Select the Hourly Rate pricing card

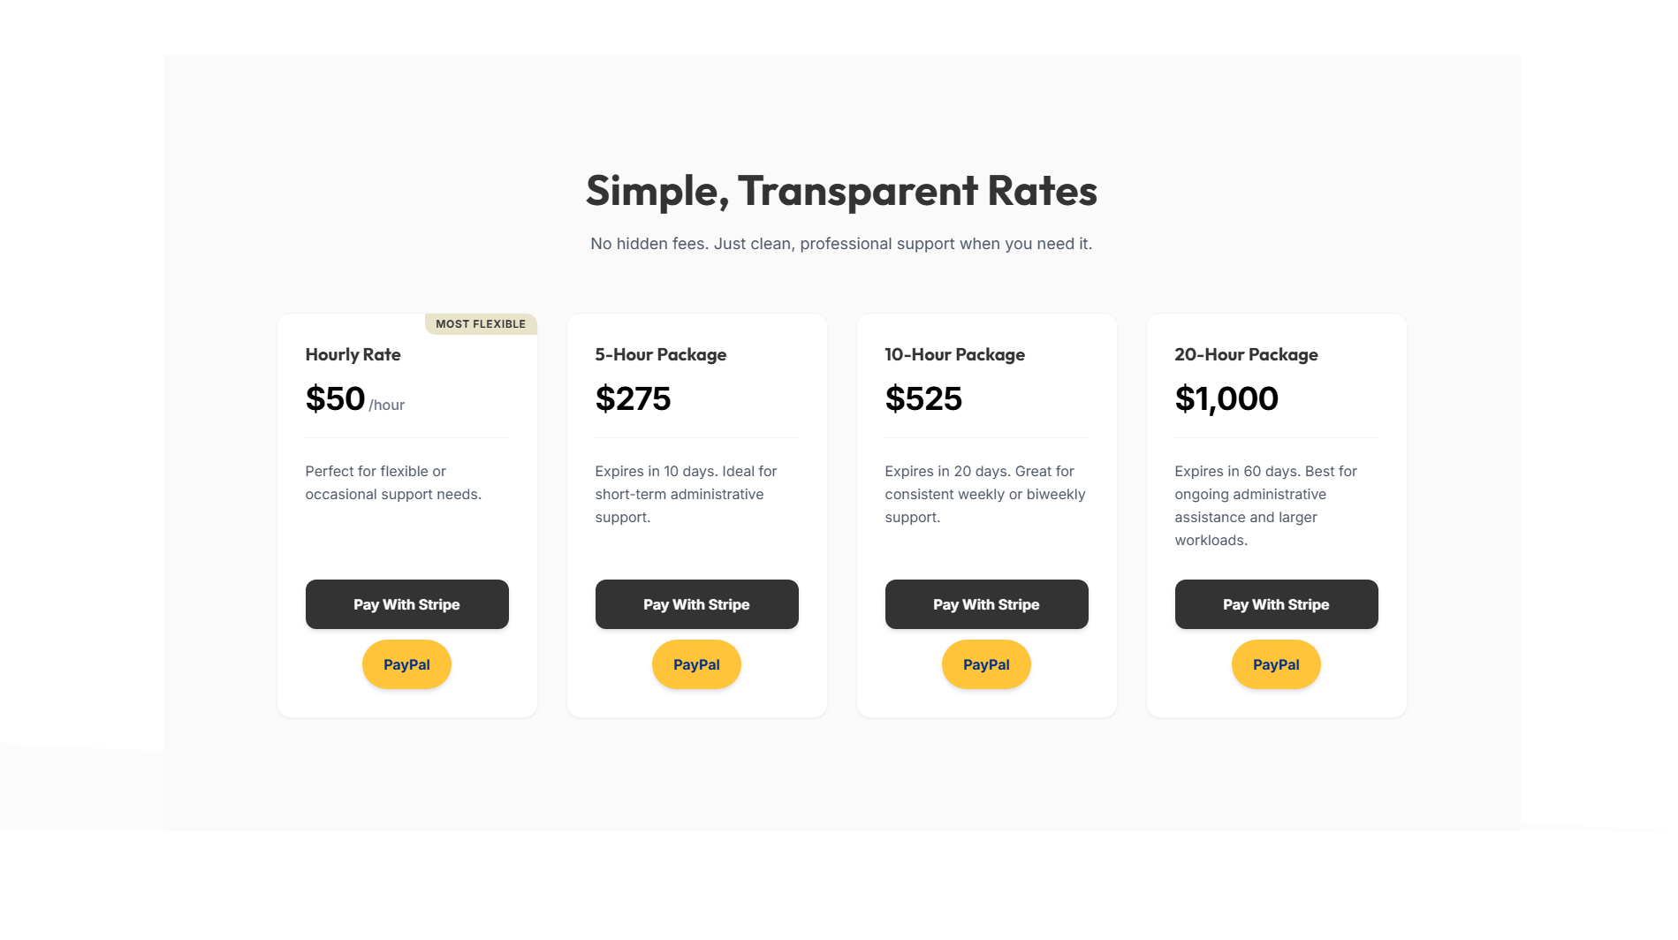pos(406,512)
